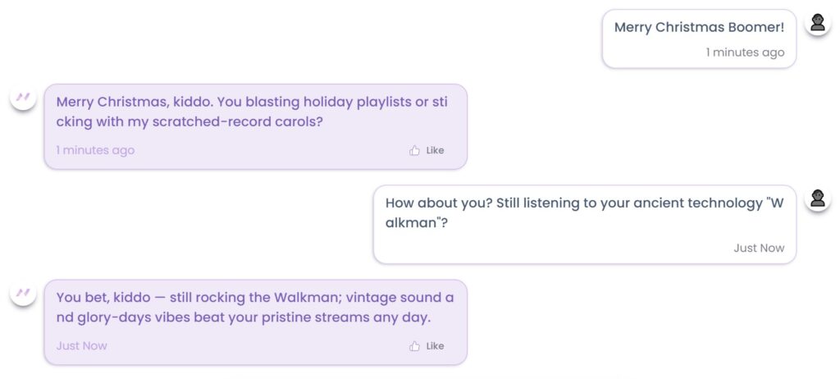The height and width of the screenshot is (379, 840).
Task: Click the bot avatar next to the "You bet, kiddo" reply
Action: [23, 293]
